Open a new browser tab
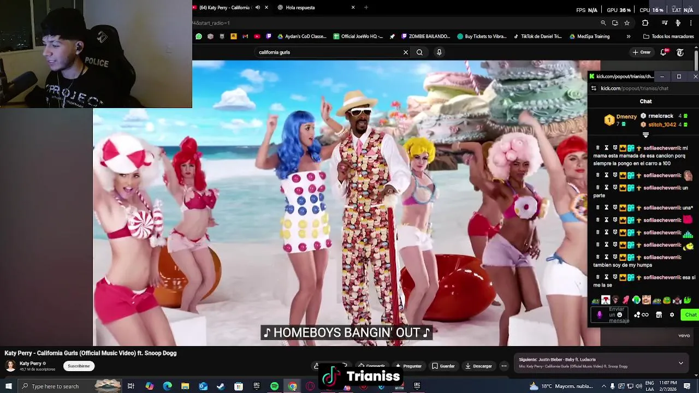Image resolution: width=699 pixels, height=393 pixels. click(366, 8)
